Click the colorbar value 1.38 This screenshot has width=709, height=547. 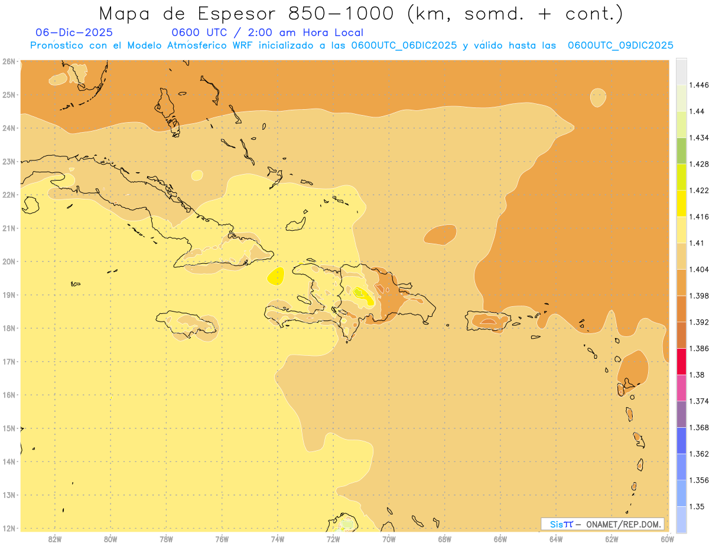click(x=697, y=375)
